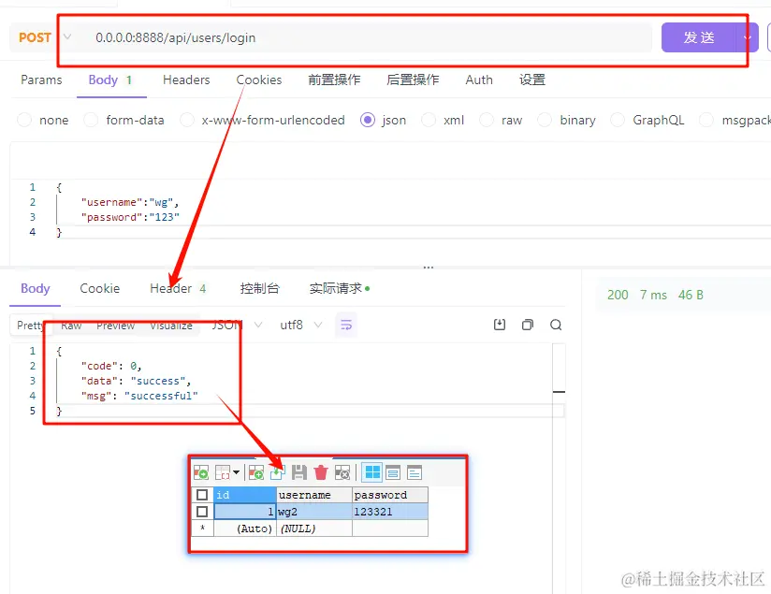Open the 设置 tab
This screenshot has height=594, width=771.
coord(532,80)
